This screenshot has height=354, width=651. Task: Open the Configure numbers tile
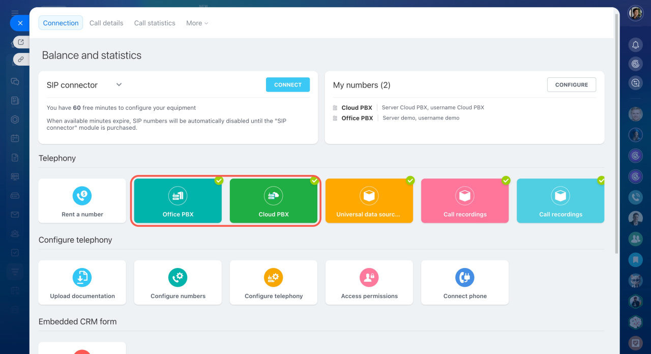click(178, 283)
